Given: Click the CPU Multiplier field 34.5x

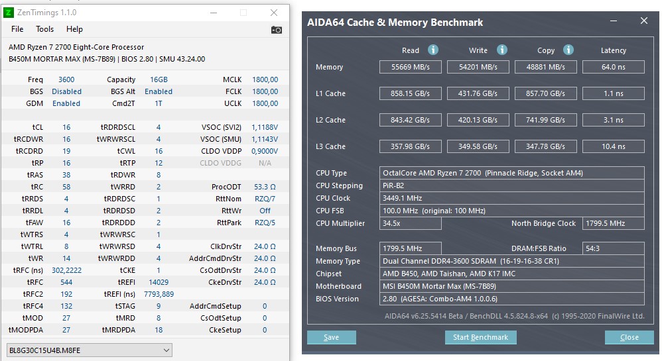Looking at the screenshot, I should (x=411, y=223).
